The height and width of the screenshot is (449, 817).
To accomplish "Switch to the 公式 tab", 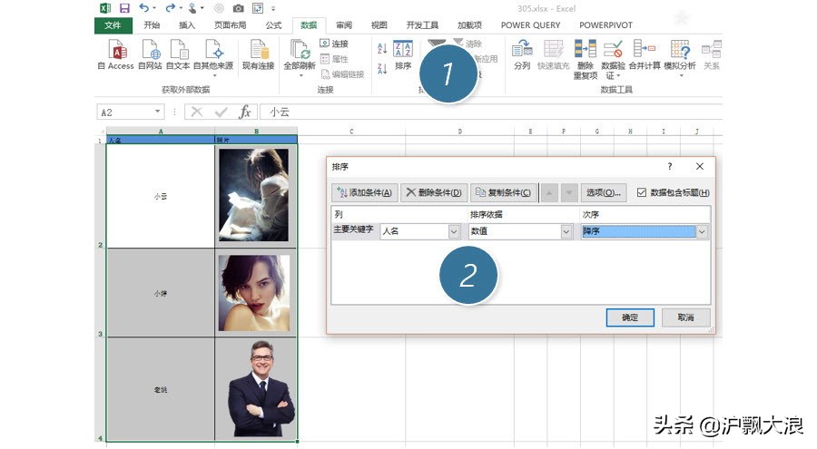I will (x=273, y=25).
